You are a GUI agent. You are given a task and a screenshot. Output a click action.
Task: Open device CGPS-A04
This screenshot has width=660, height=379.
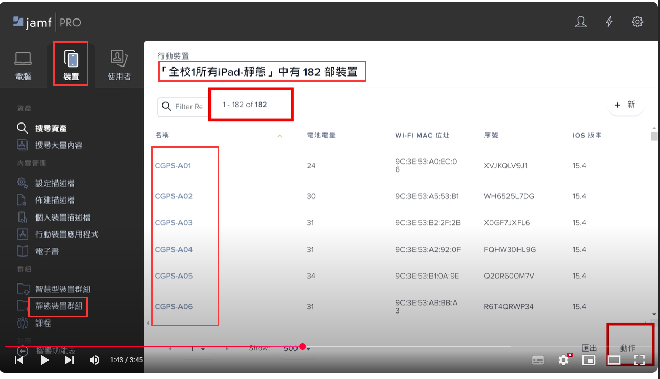pos(174,249)
